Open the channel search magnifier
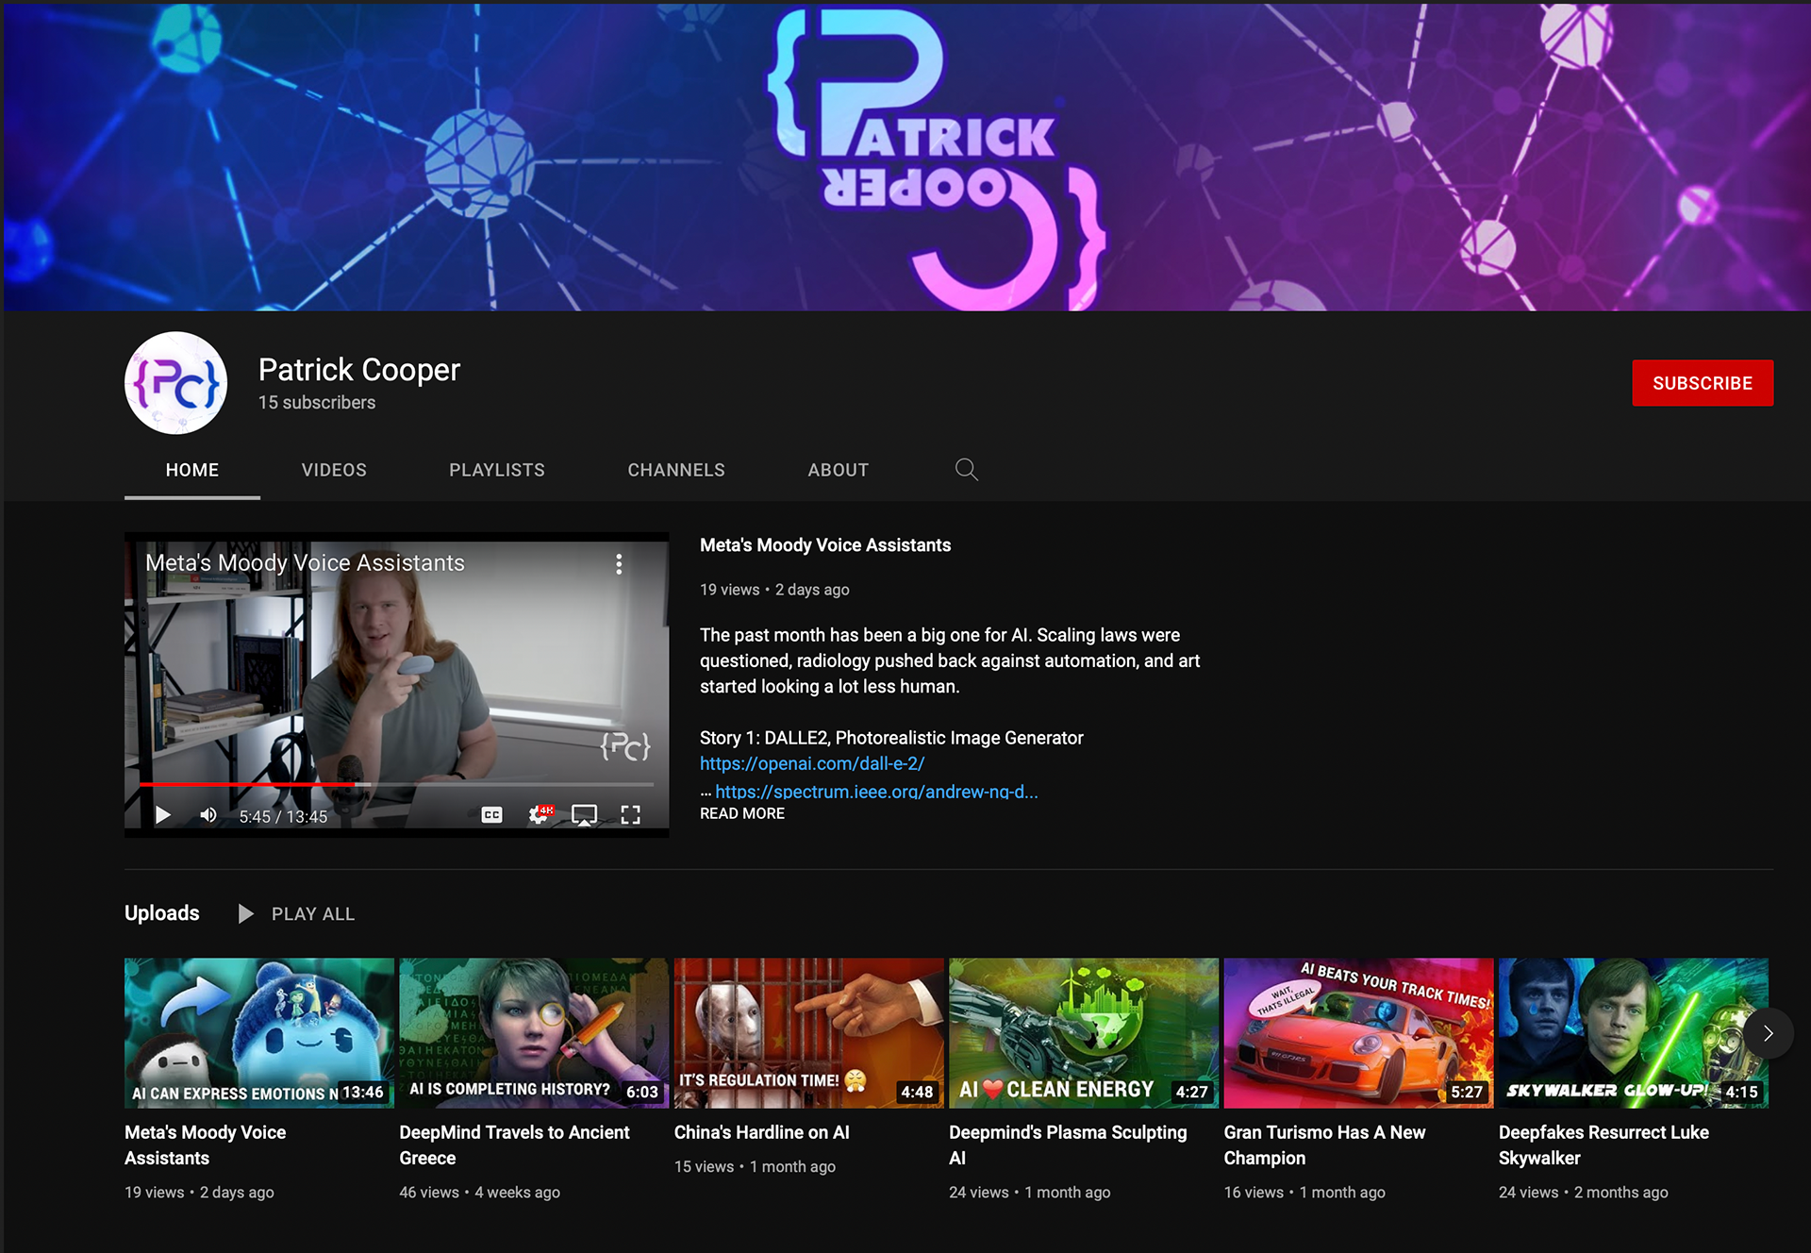 coord(966,469)
